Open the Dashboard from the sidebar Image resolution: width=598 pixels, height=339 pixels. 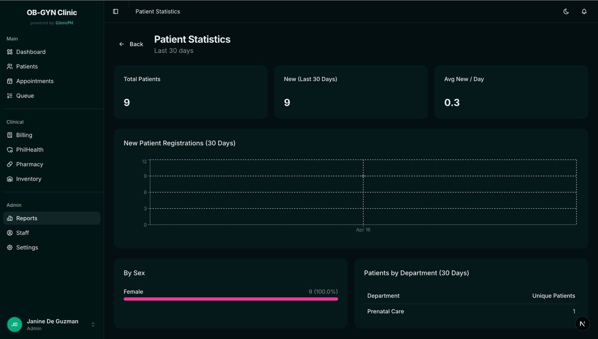tap(30, 52)
